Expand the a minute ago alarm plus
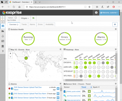This screenshot has width=122, height=101. click(x=58, y=89)
